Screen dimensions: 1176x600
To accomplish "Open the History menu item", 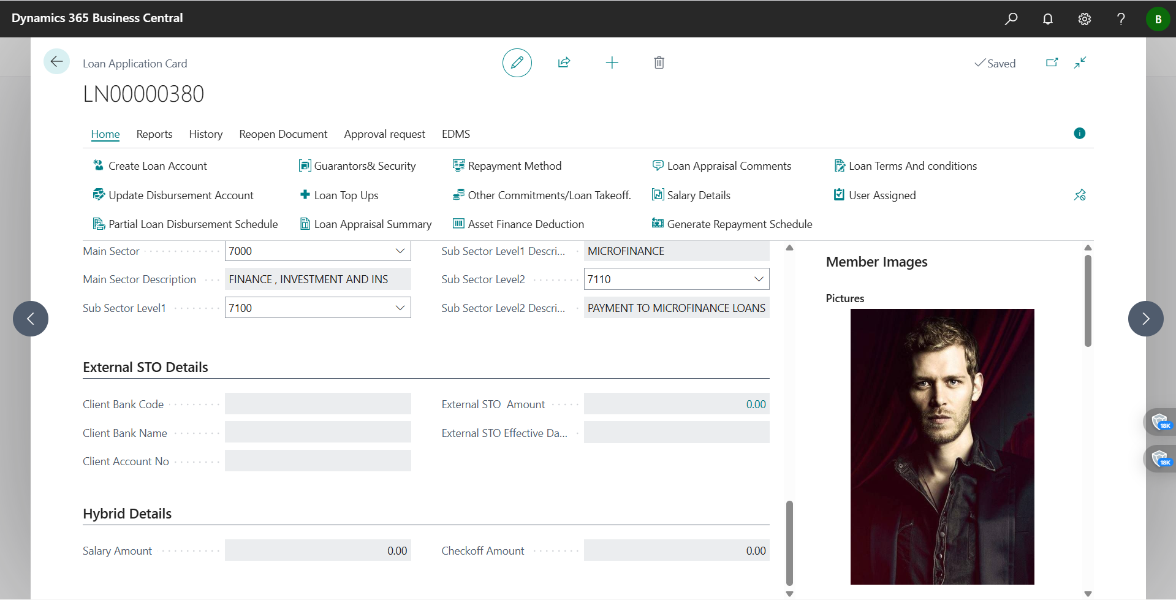I will click(x=205, y=134).
